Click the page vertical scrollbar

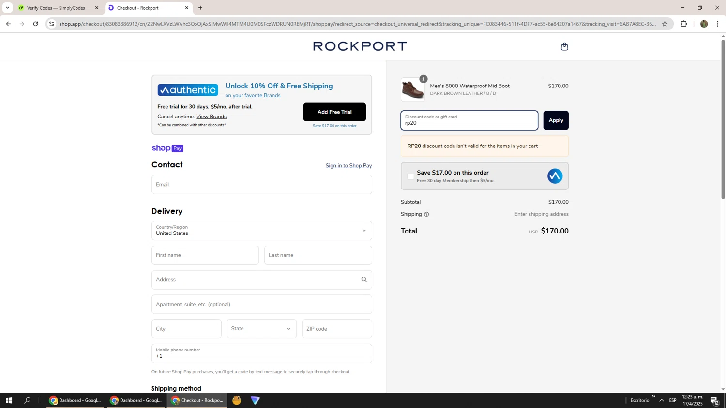[723, 119]
